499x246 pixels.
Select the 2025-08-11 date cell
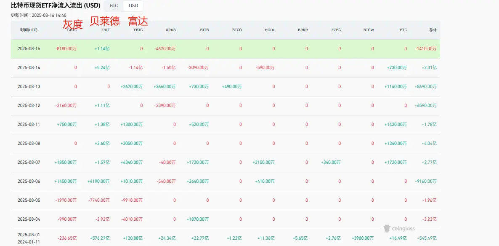(x=28, y=125)
